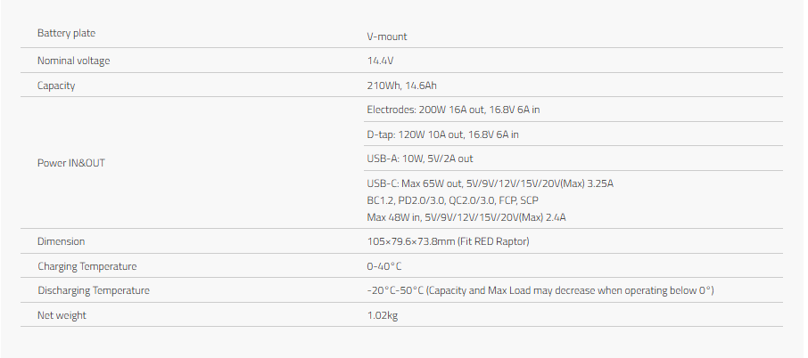Select the 1.02kg net weight value
808x358 pixels.
tap(383, 315)
